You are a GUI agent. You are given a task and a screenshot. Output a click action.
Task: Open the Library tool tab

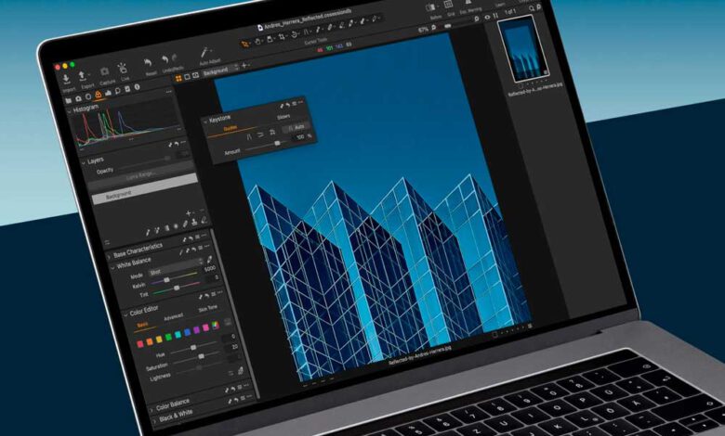(x=69, y=100)
